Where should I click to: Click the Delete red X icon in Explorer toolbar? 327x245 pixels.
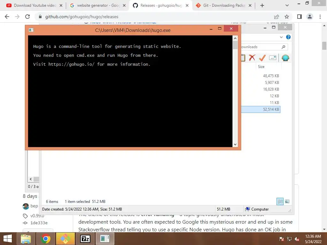click(x=252, y=58)
